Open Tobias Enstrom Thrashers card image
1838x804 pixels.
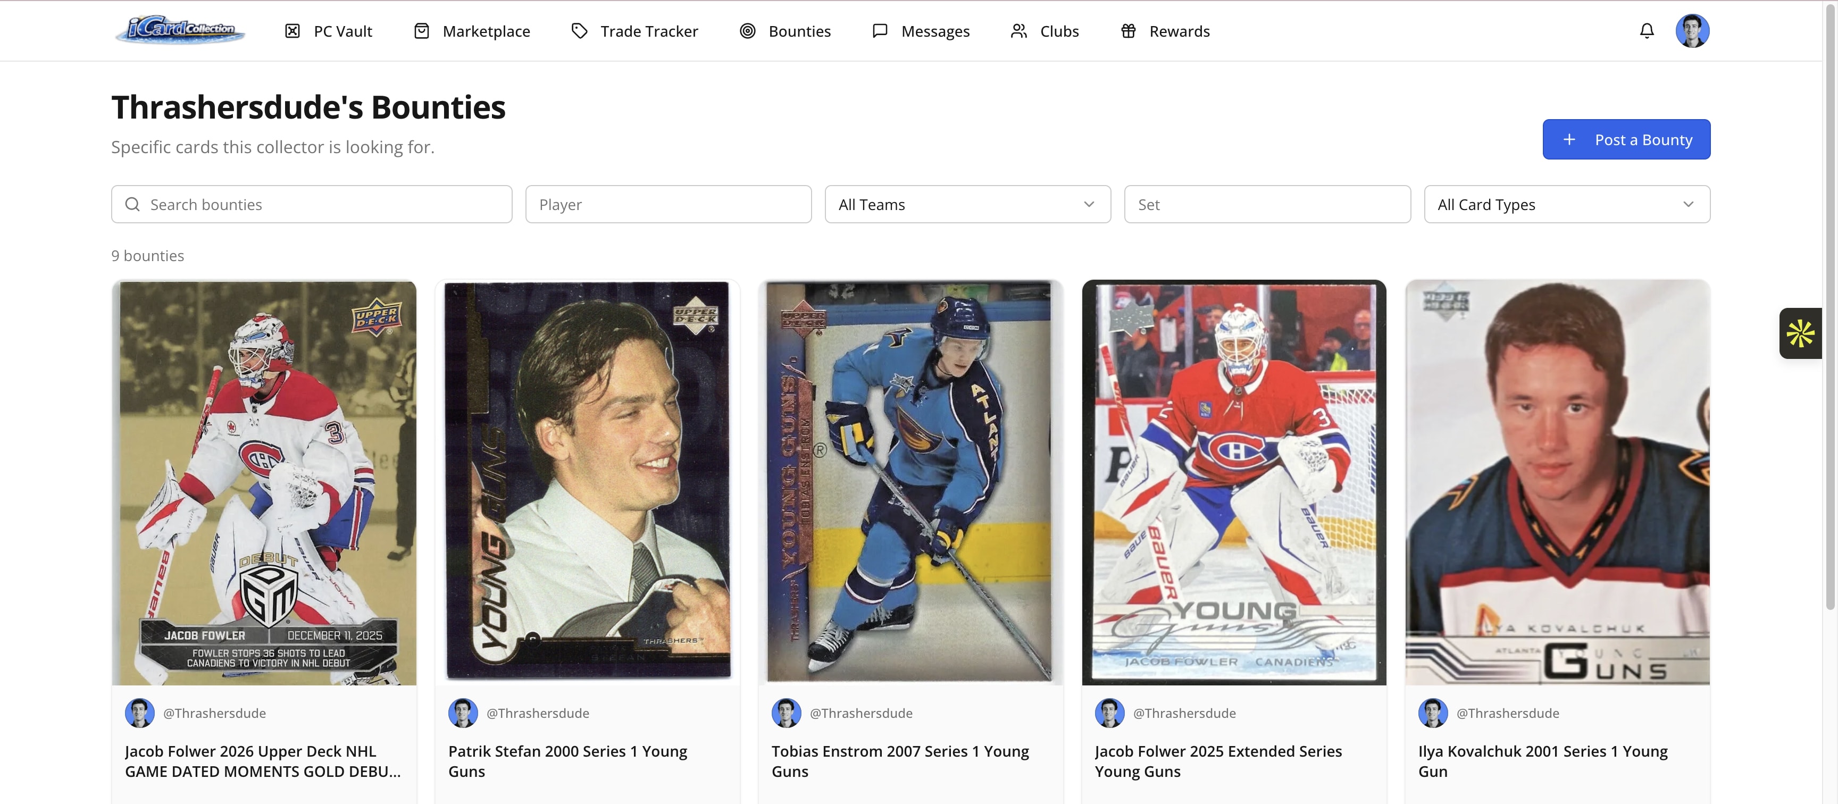[910, 483]
